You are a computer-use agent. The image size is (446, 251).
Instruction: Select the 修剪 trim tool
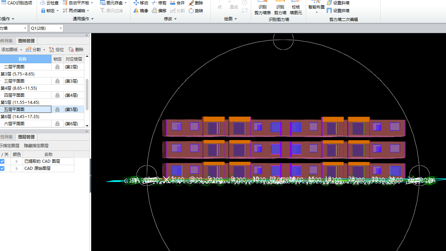(x=159, y=3)
